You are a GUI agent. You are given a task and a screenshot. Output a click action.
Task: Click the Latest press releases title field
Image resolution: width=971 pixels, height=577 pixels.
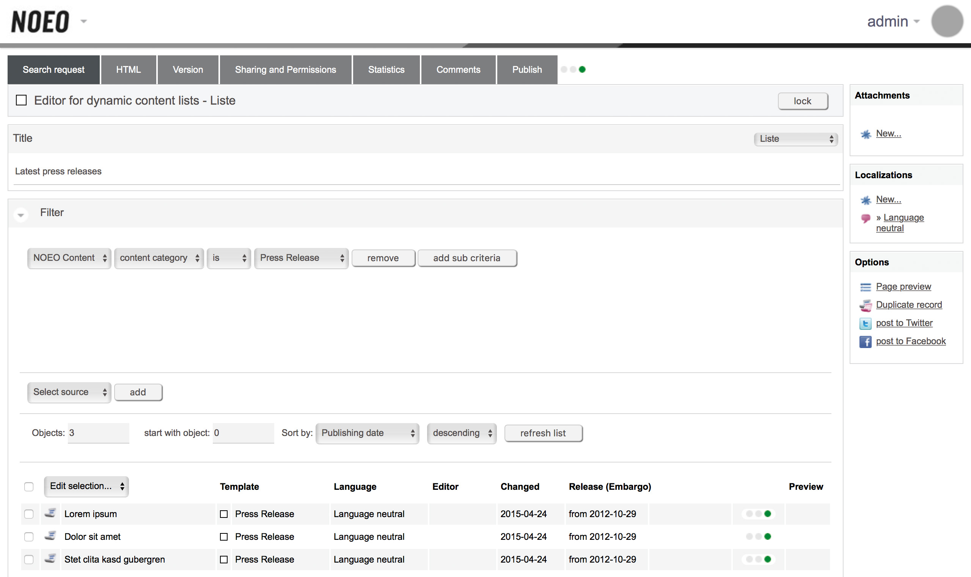pos(427,171)
